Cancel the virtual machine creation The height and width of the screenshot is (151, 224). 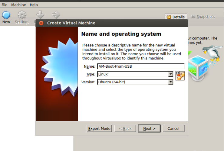point(173,128)
